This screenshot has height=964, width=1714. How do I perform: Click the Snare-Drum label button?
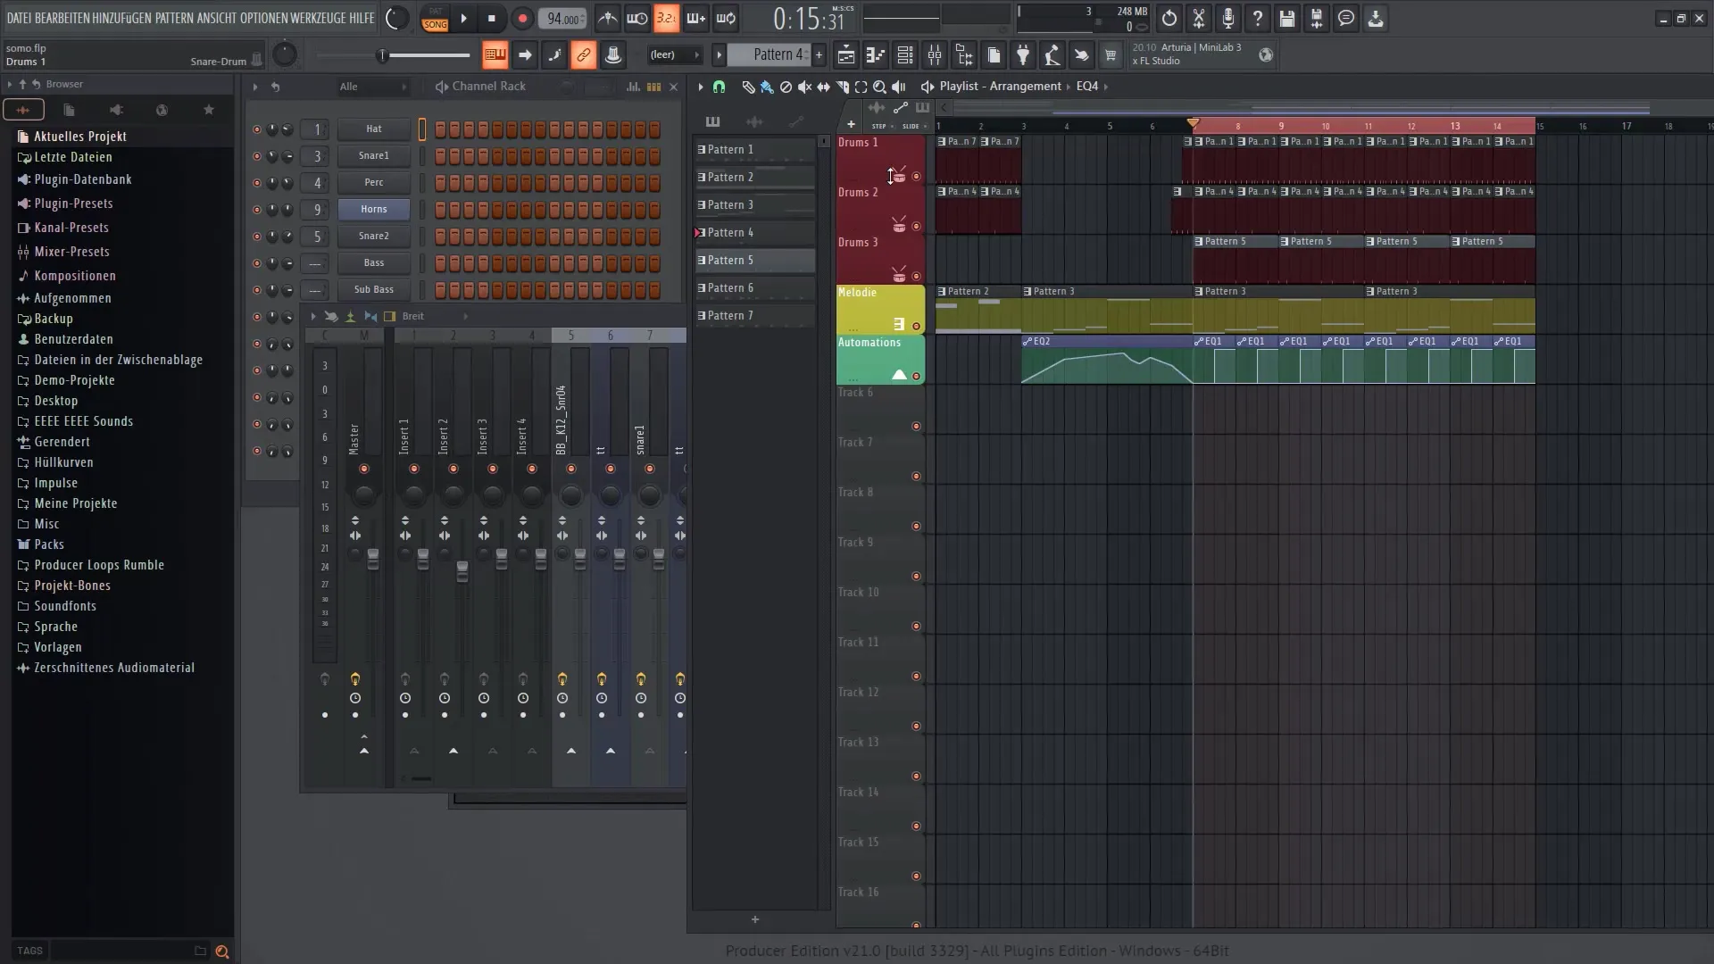click(x=218, y=62)
